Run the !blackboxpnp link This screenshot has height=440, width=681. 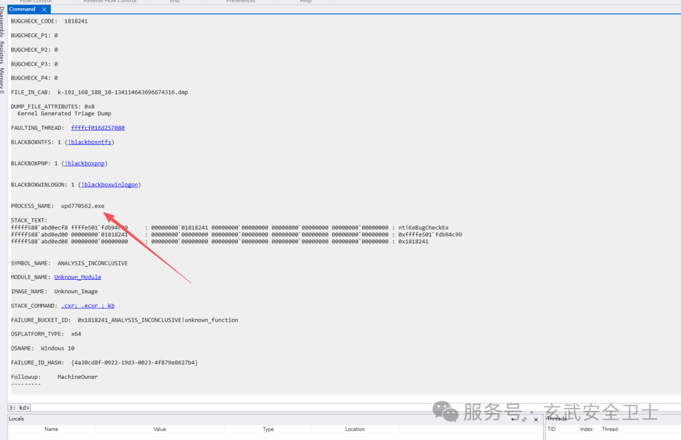pyautogui.click(x=85, y=163)
